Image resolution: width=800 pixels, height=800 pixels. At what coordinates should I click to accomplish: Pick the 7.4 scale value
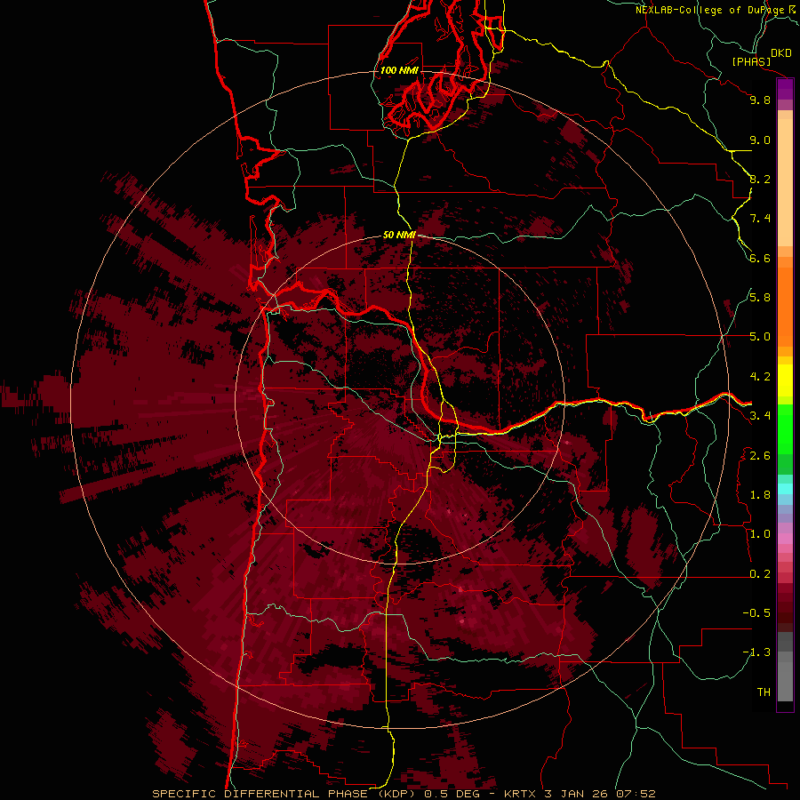[x=760, y=219]
